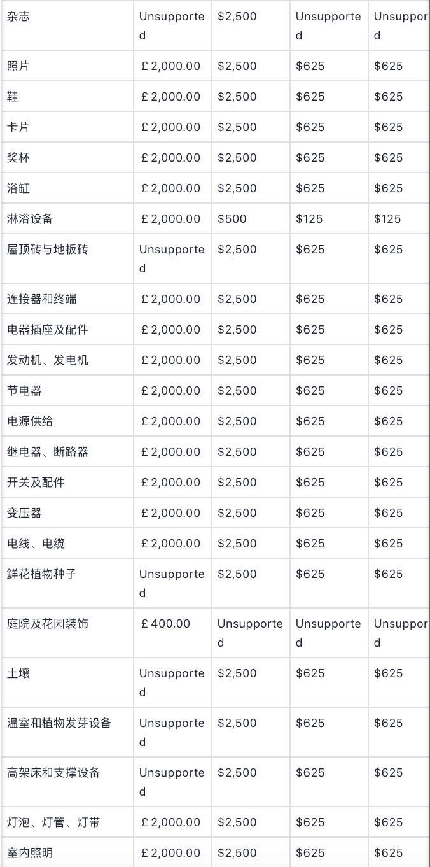
Task: Click the $500 value for 淋浴设备
Action: pyautogui.click(x=232, y=219)
